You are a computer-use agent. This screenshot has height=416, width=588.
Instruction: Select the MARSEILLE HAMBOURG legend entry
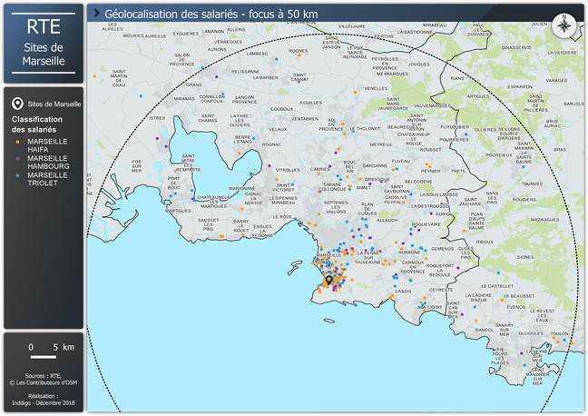pos(48,163)
